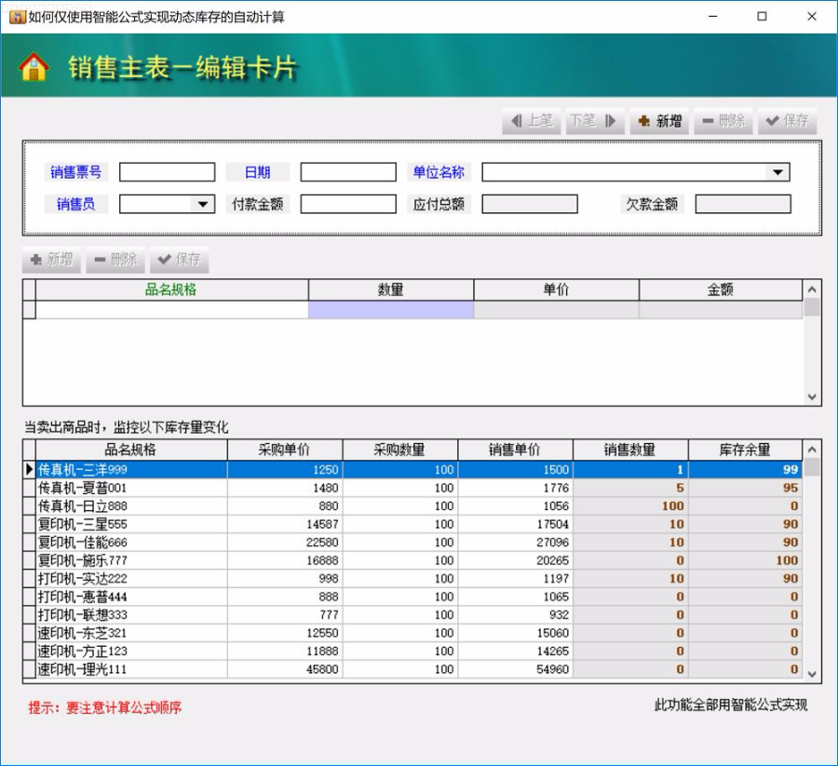838x766 pixels.
Task: Click the 欠款金额 field
Action: click(743, 204)
